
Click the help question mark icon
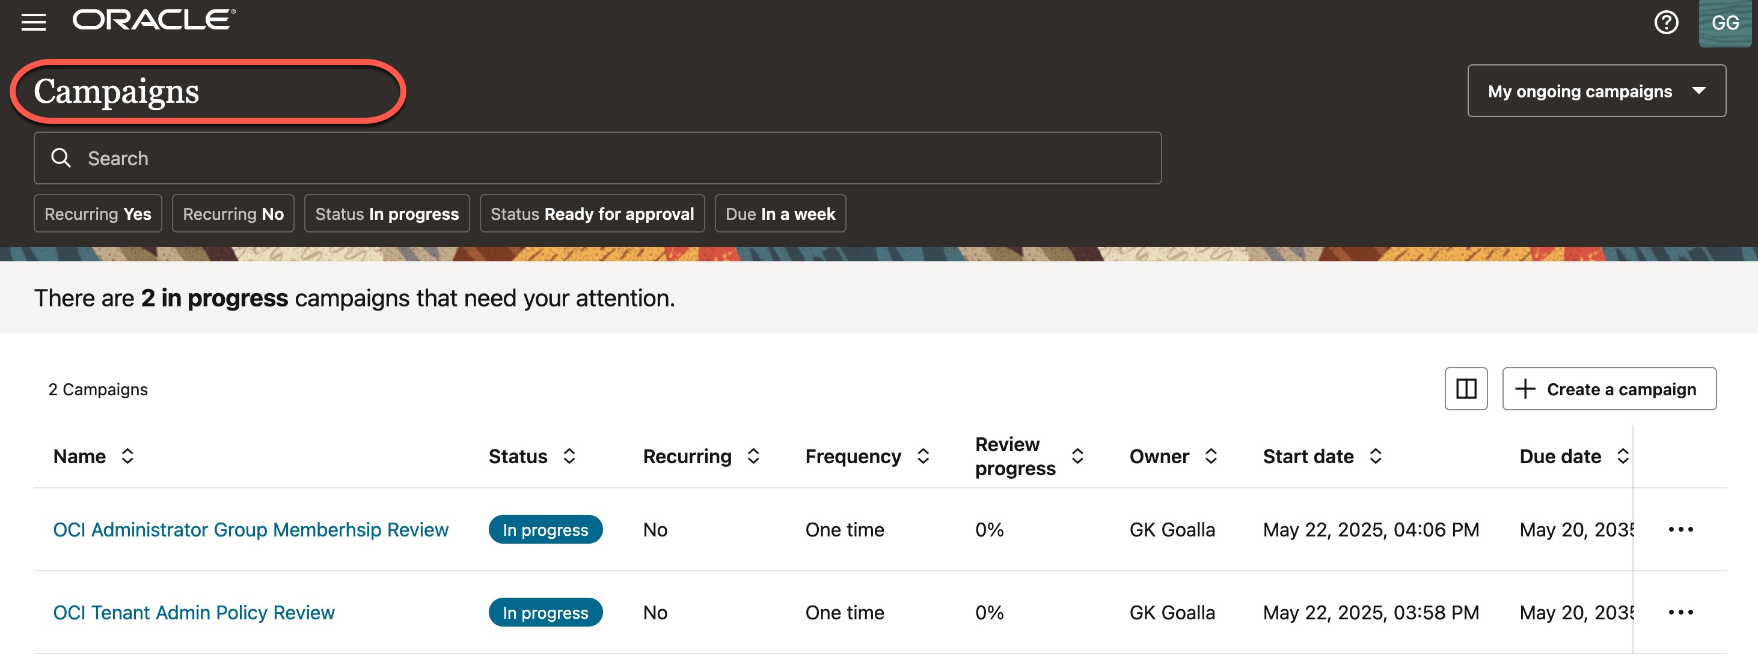click(x=1666, y=22)
